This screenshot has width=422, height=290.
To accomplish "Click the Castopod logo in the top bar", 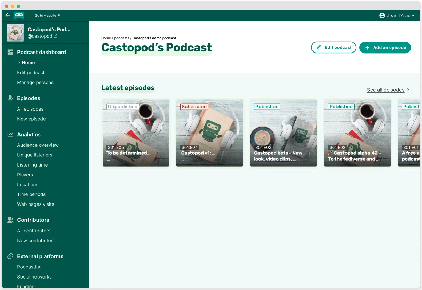I will coord(19,15).
